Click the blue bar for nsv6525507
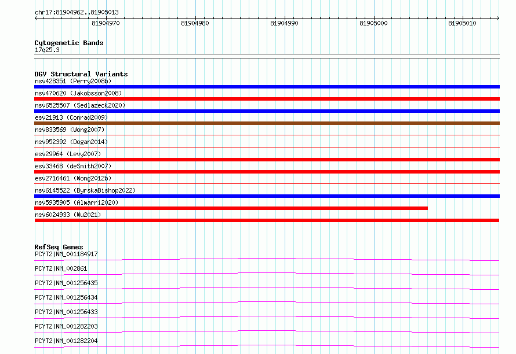The image size is (516, 354). pyautogui.click(x=267, y=111)
